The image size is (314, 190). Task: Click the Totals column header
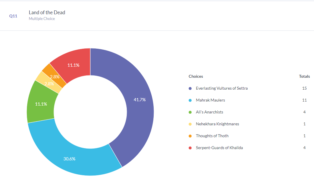pyautogui.click(x=304, y=77)
